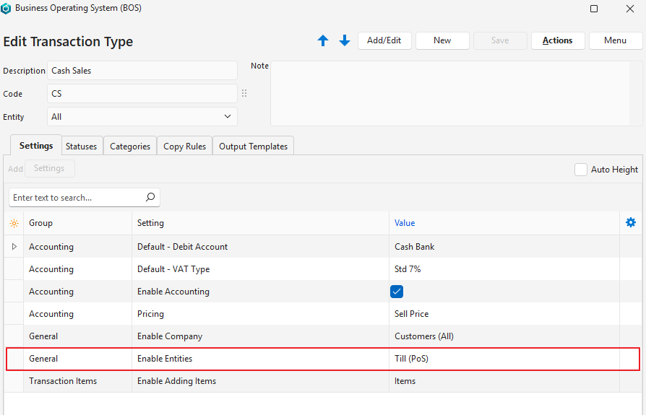Click in the settings search field

(x=76, y=197)
